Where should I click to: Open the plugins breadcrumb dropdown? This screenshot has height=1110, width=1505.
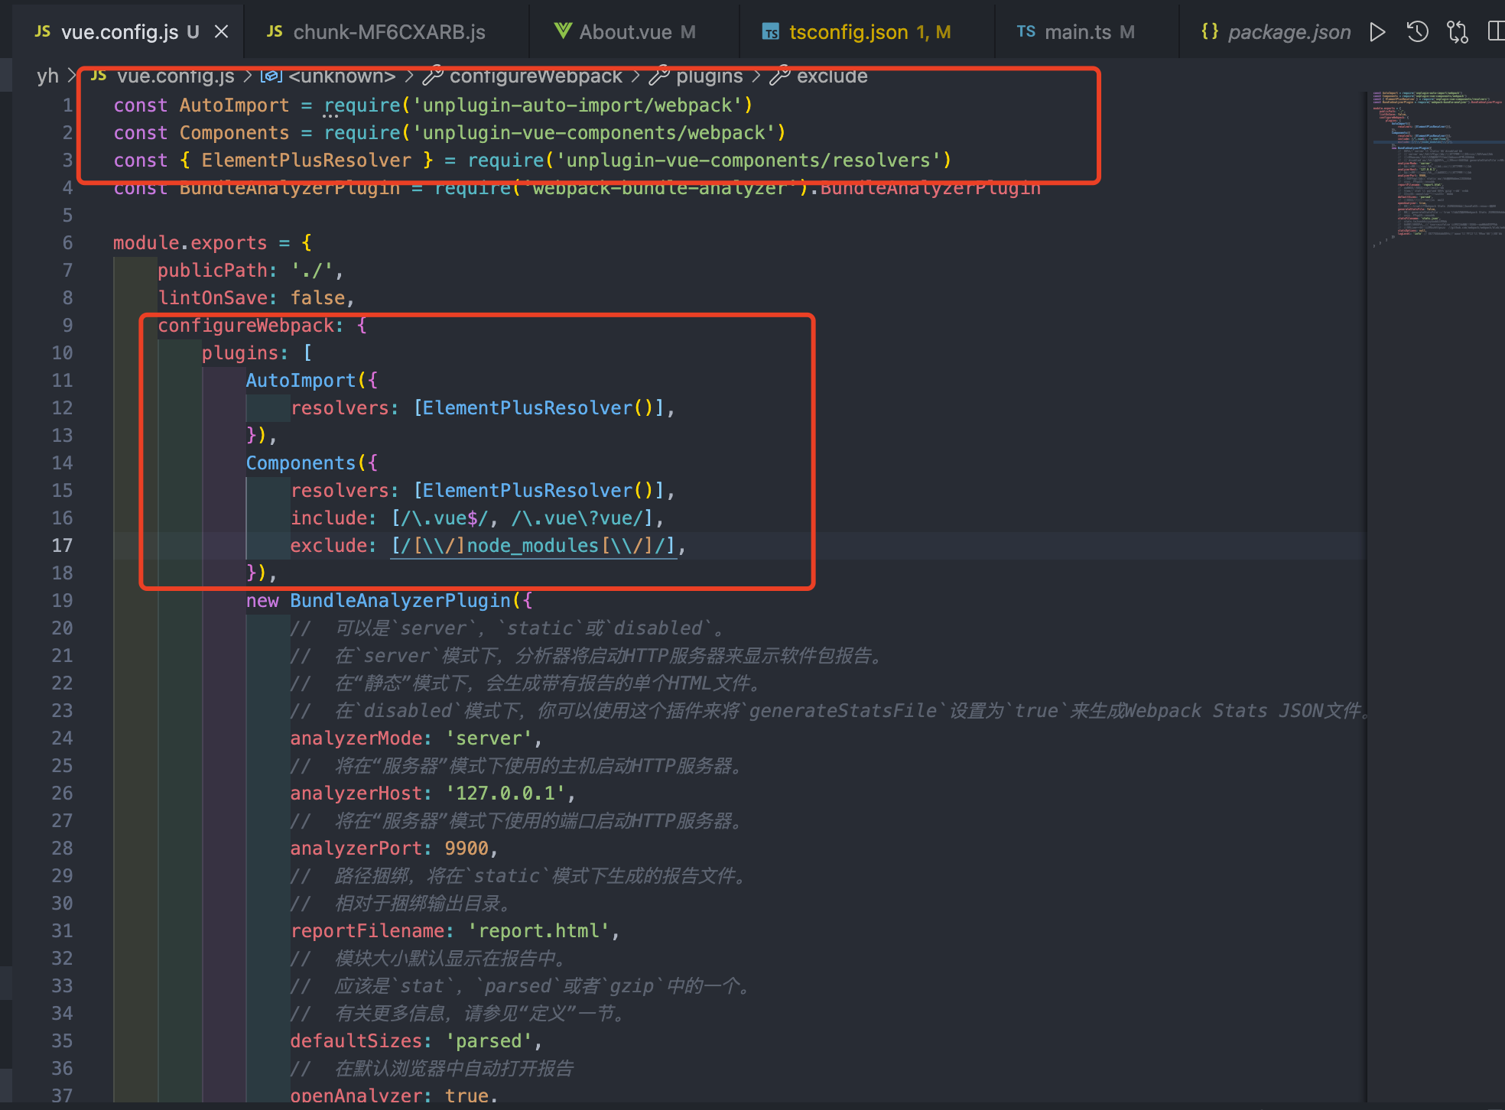[710, 76]
